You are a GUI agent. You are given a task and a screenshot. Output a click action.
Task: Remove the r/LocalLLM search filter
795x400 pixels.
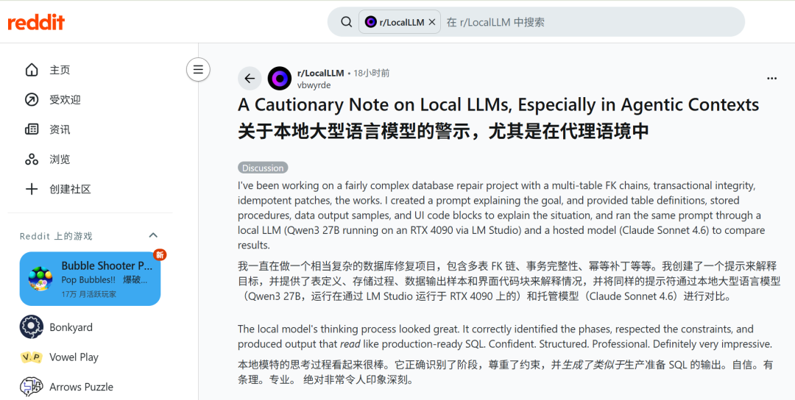tap(432, 22)
